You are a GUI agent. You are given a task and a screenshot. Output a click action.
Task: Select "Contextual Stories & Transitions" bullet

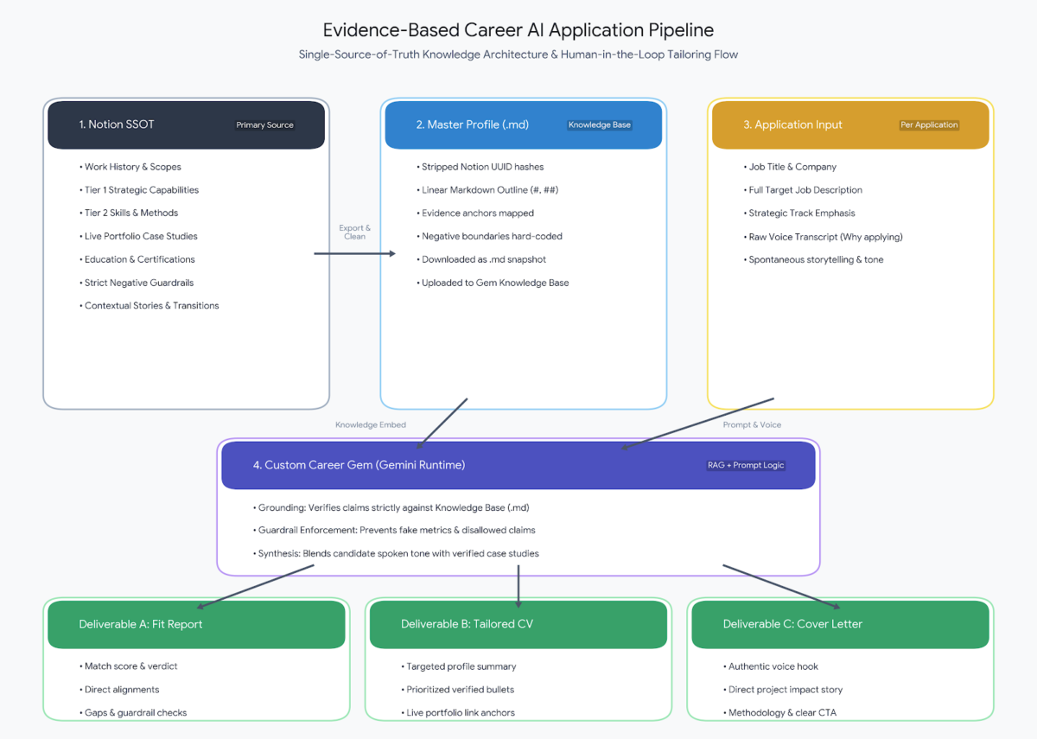coord(149,305)
